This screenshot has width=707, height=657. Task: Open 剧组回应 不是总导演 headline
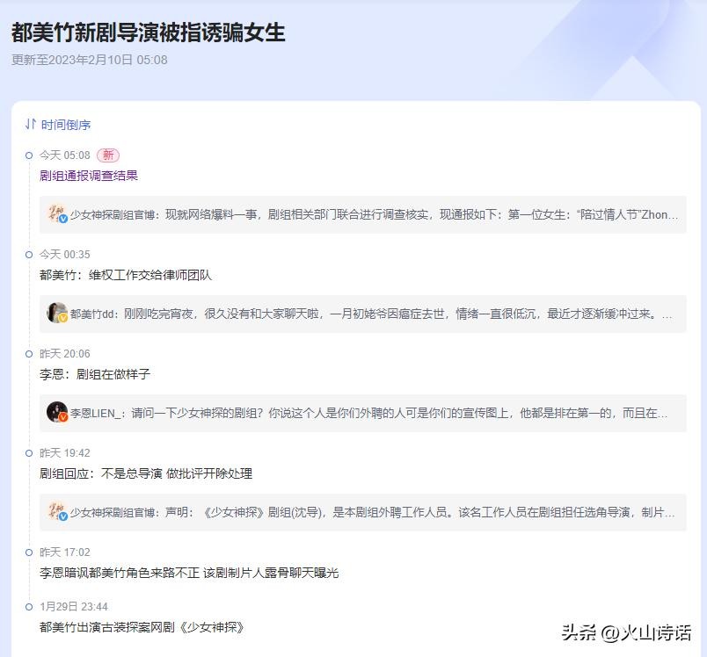pyautogui.click(x=146, y=473)
